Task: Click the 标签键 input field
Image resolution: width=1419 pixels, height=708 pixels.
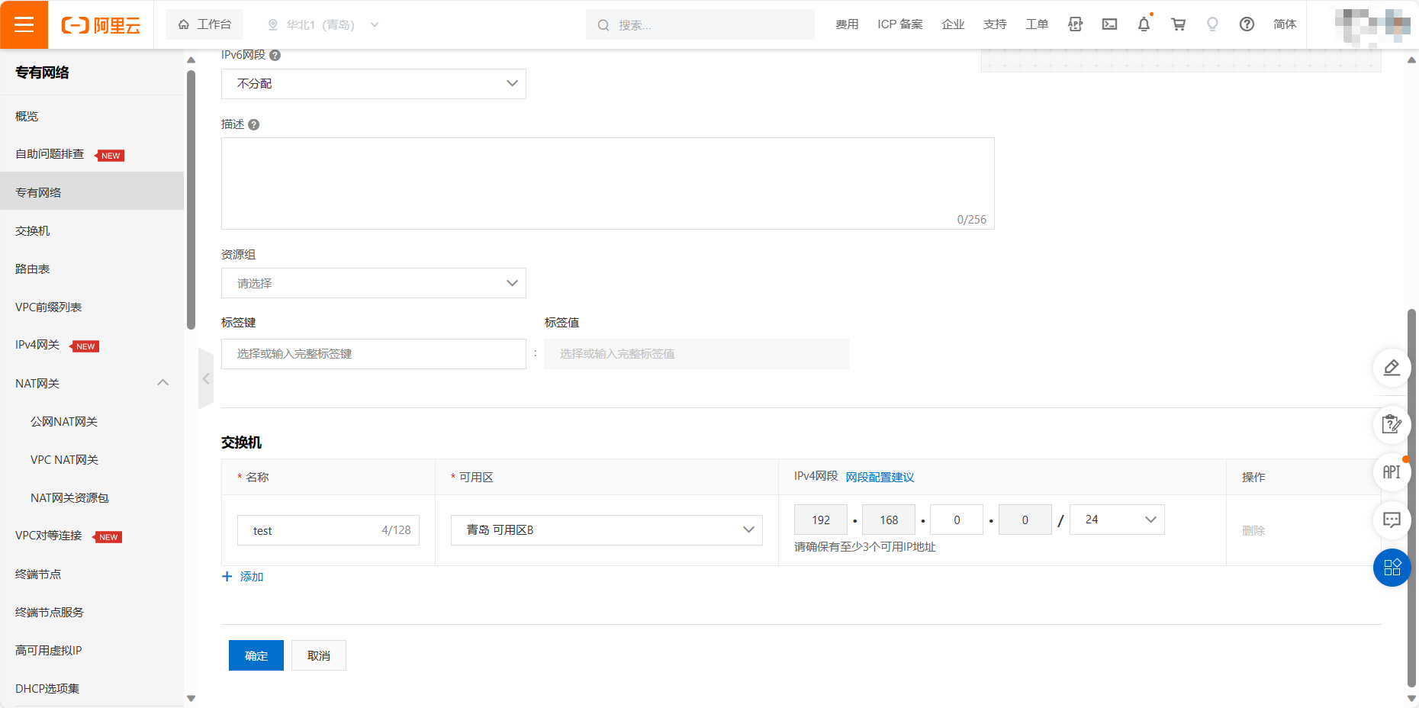Action: click(x=374, y=354)
